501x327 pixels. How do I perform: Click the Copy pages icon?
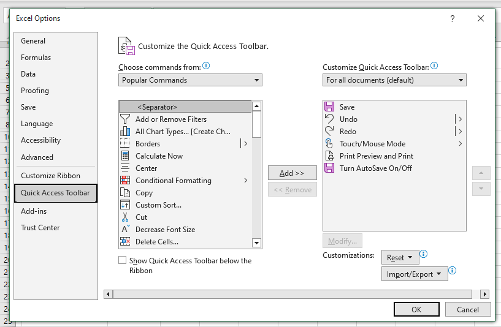tap(125, 193)
